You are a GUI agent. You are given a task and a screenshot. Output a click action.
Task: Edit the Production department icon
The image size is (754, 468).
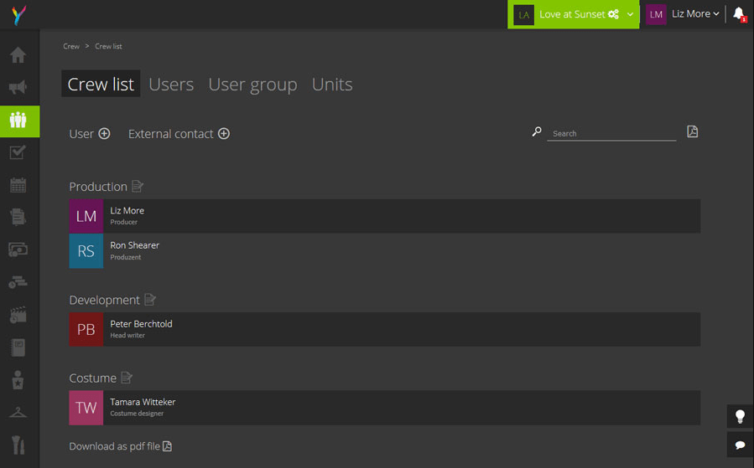pyautogui.click(x=138, y=187)
